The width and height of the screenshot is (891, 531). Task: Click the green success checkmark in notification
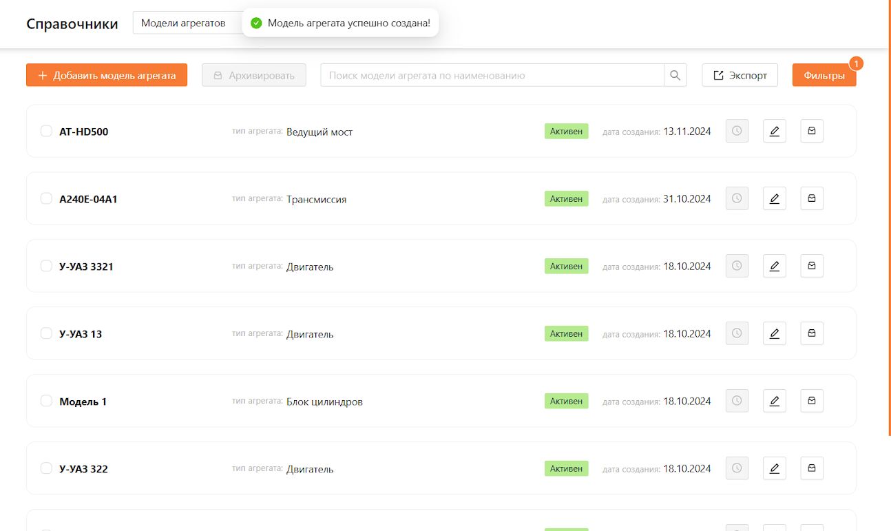256,23
